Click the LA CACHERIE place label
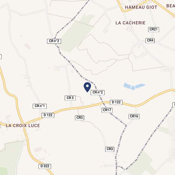The image size is (175, 175). pyautogui.click(x=130, y=23)
